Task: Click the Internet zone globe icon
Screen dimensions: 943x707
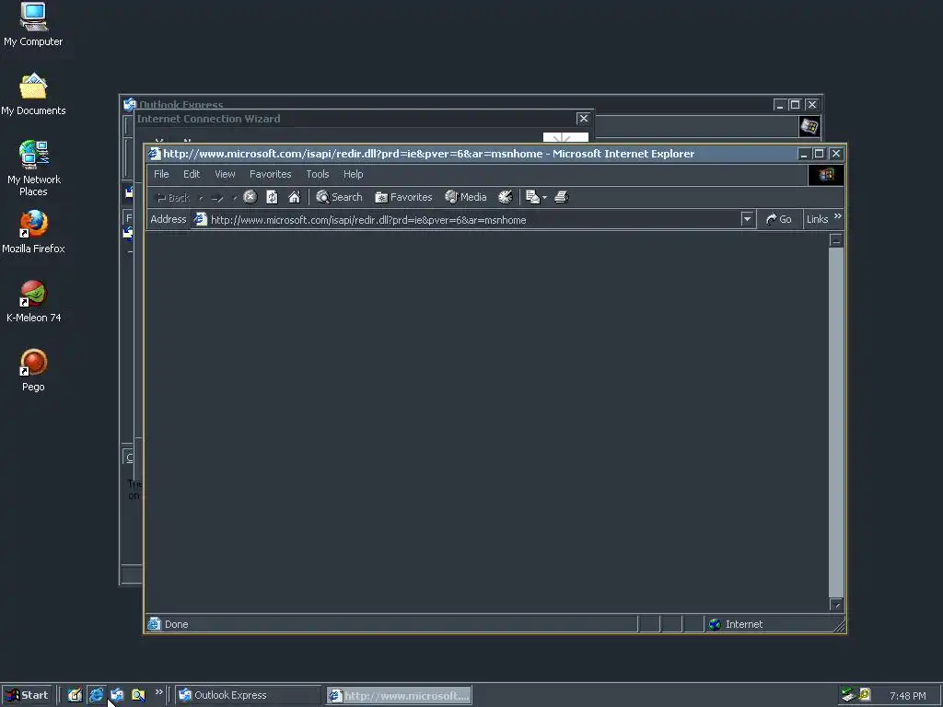Action: tap(715, 624)
